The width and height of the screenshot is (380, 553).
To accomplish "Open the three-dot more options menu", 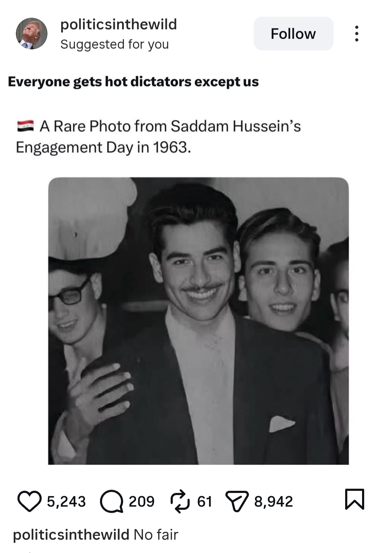I will (x=357, y=33).
